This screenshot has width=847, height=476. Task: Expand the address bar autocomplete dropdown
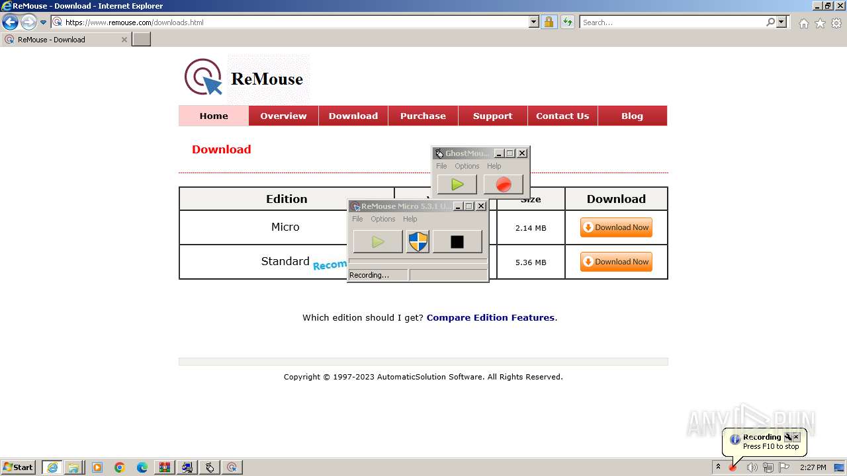point(534,22)
